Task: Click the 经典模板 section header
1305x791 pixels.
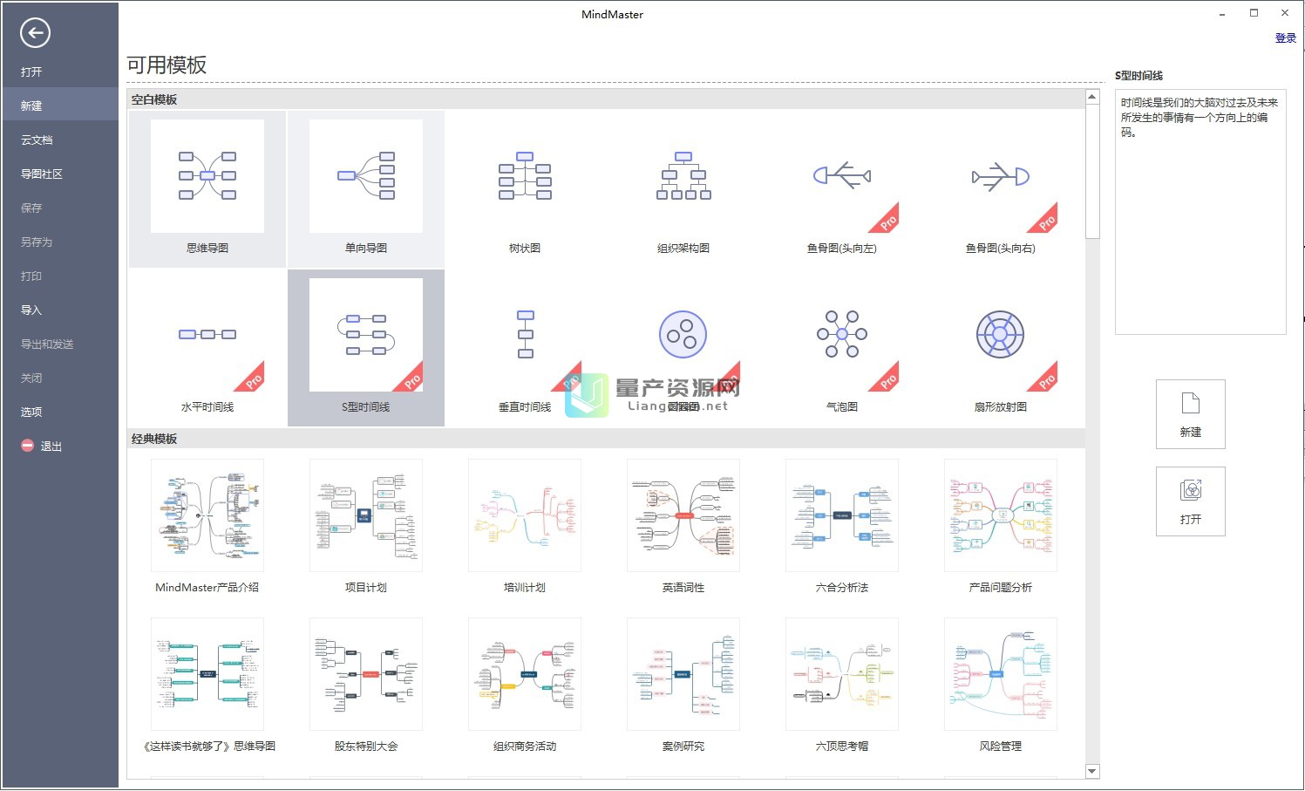Action: [606, 439]
